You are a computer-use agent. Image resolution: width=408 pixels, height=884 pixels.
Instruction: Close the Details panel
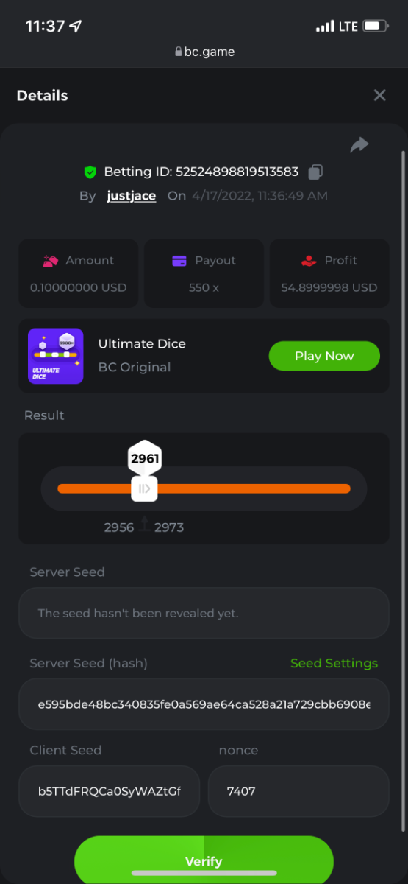click(379, 95)
